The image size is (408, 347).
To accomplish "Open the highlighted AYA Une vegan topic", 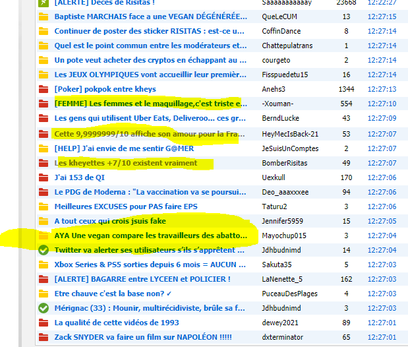I will tap(150, 236).
